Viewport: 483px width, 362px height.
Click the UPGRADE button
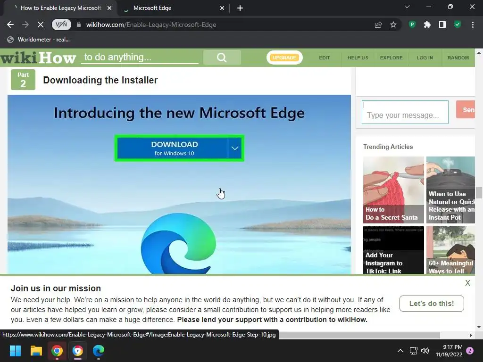[284, 58]
